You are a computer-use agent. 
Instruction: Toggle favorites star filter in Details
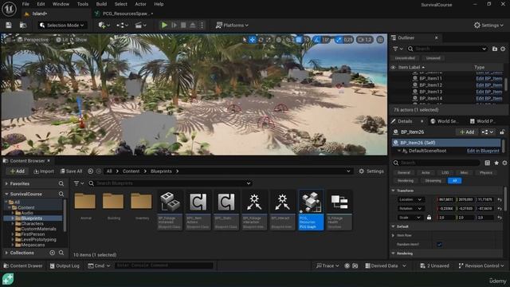click(x=496, y=163)
